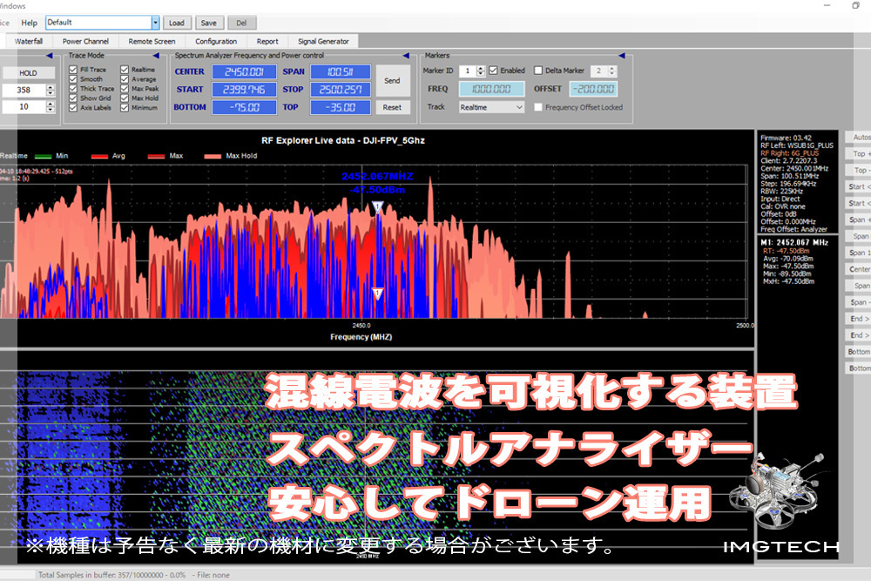
Task: Click the up arrow beside the 358 value
Action: tap(50, 86)
